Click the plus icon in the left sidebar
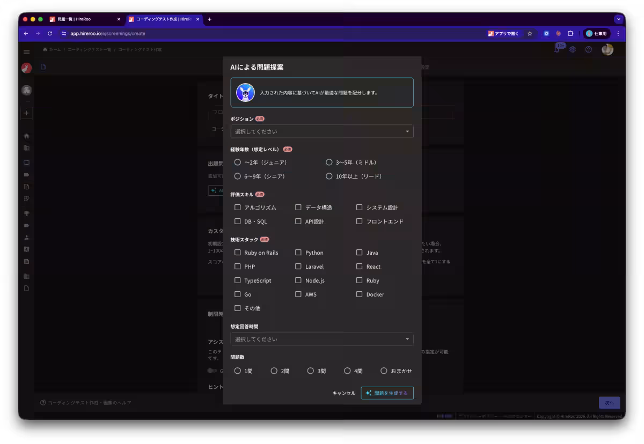The height and width of the screenshot is (444, 644). (x=26, y=113)
